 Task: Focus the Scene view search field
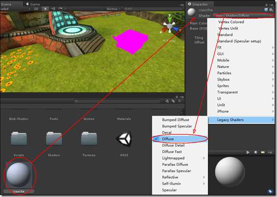point(152,9)
